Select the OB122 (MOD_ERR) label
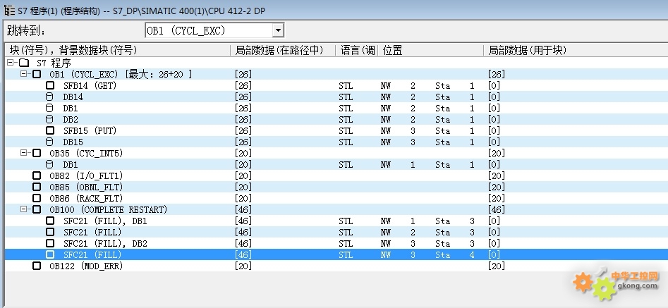The height and width of the screenshot is (308, 668). coord(86,266)
